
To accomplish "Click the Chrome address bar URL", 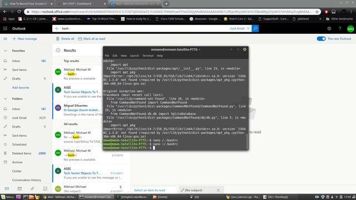I will [171, 12].
